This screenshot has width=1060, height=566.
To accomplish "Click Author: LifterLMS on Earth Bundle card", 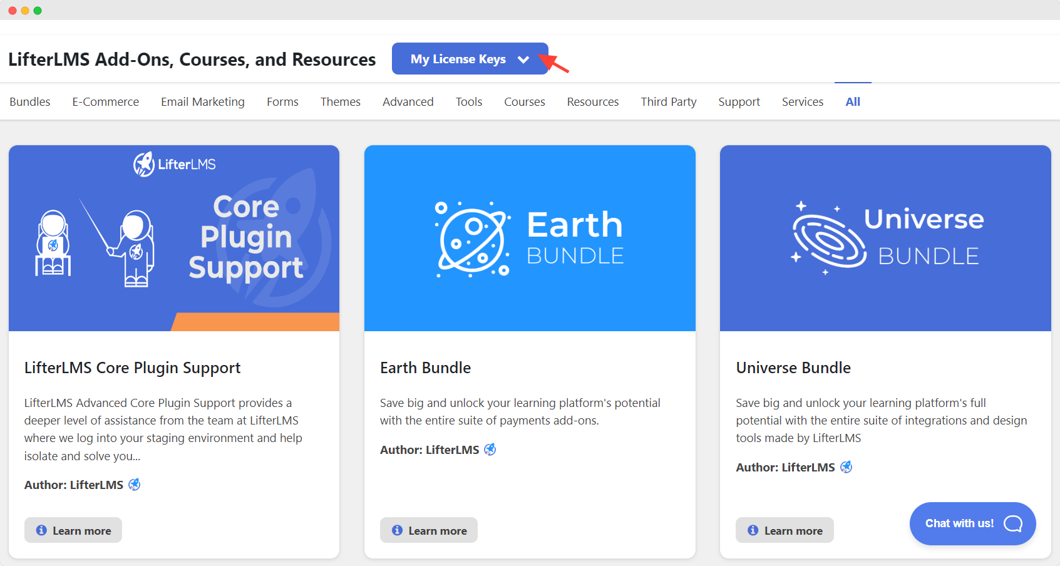I will [x=430, y=450].
